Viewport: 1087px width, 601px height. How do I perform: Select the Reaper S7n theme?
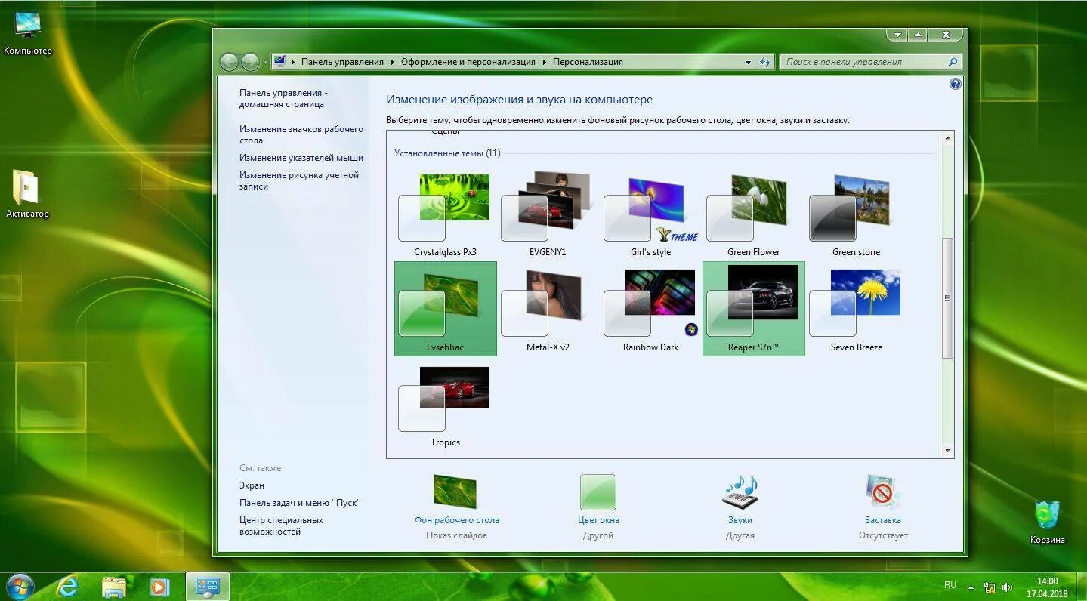[x=753, y=309]
